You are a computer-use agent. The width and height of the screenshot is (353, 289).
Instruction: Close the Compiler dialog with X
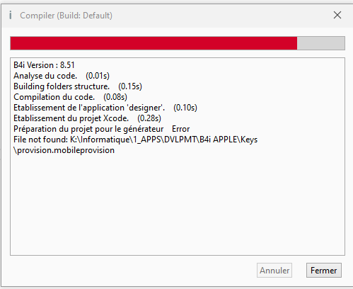coord(337,15)
